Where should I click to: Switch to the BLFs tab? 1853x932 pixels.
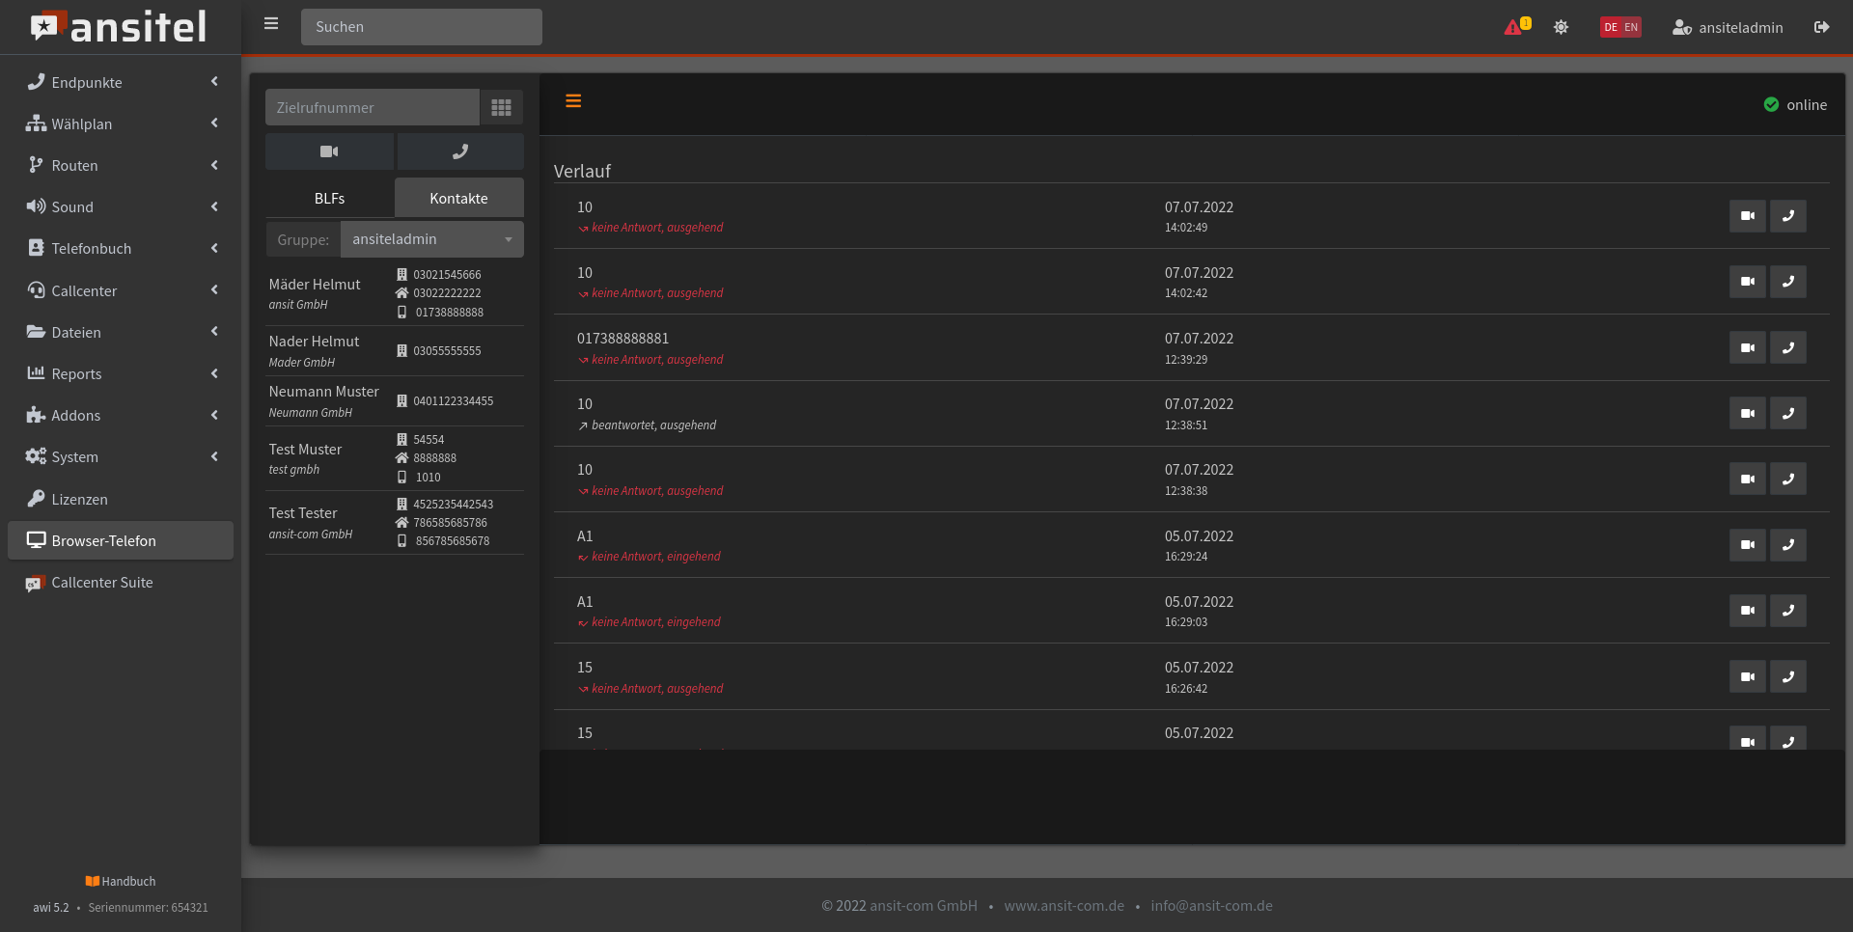coord(329,198)
